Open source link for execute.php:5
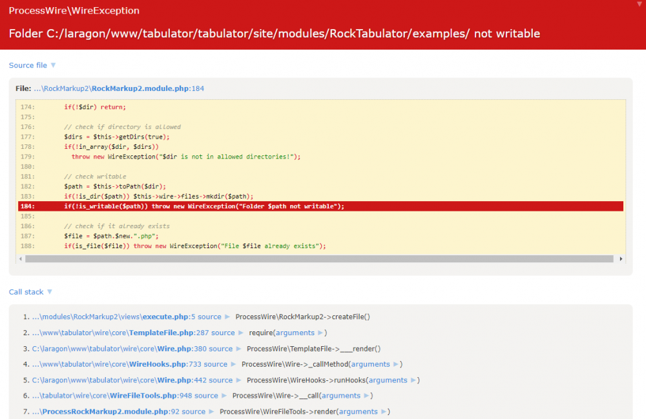 (211, 317)
